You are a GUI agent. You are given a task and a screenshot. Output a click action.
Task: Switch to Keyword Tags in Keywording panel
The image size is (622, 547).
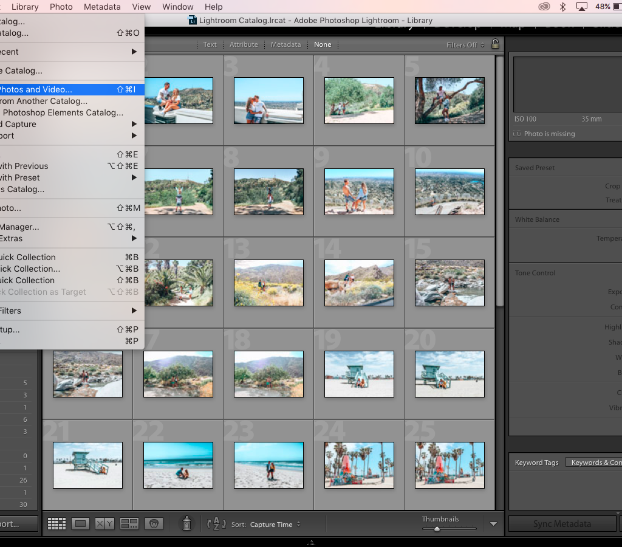coord(536,463)
